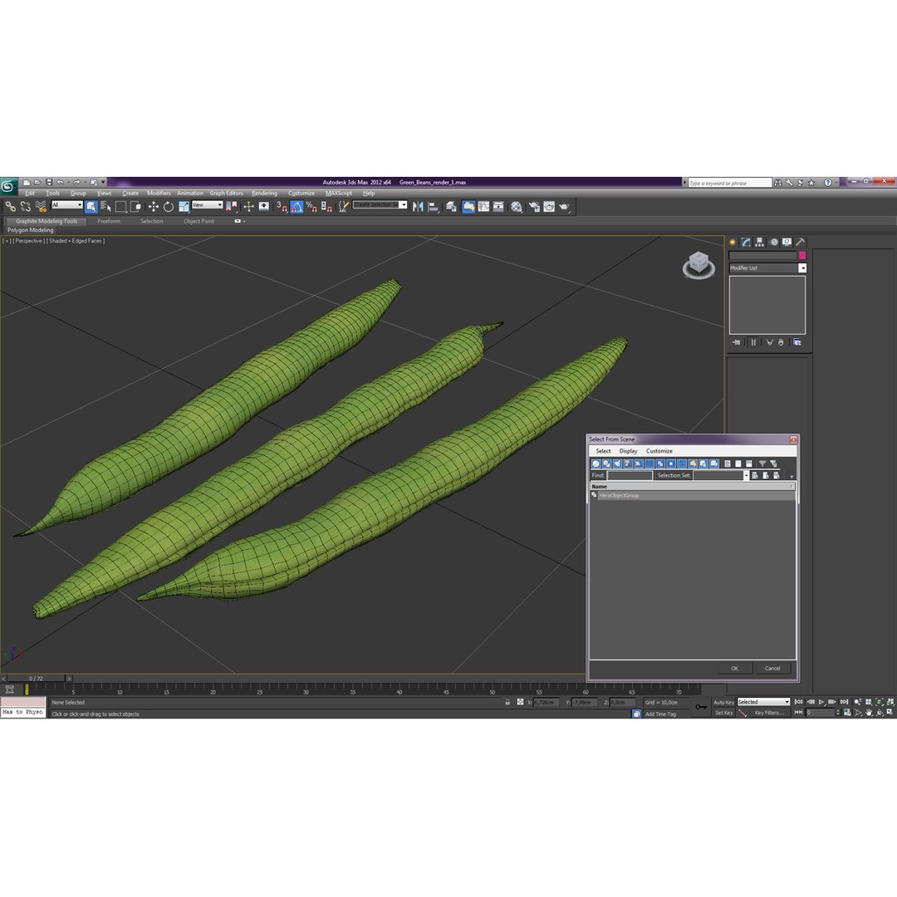Expand Select From Scene toolbar options arrow

[792, 476]
